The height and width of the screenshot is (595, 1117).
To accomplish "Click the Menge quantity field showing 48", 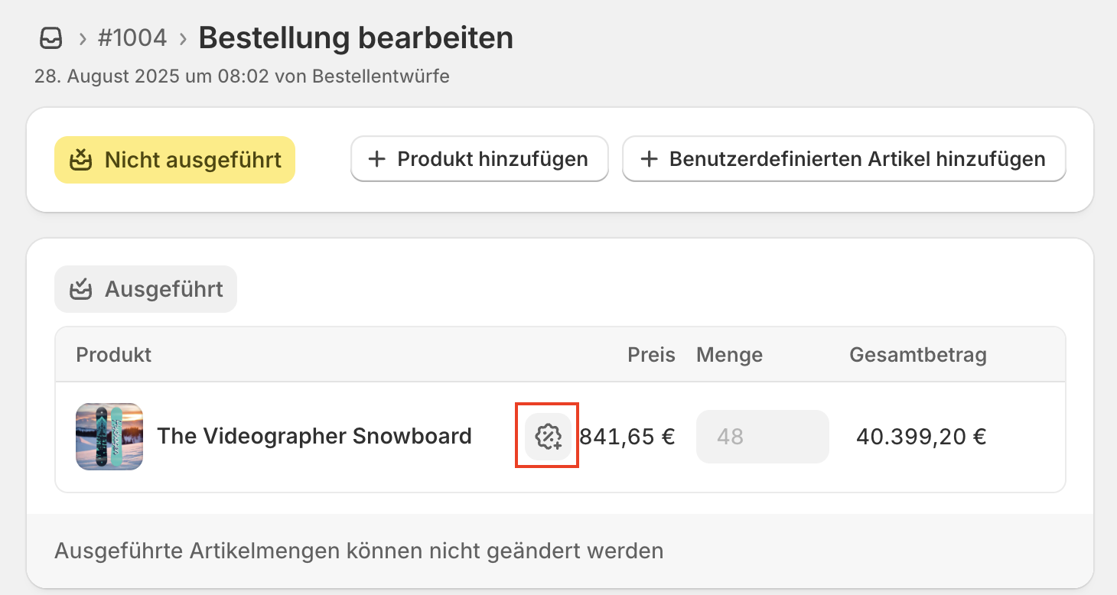I will (x=762, y=437).
